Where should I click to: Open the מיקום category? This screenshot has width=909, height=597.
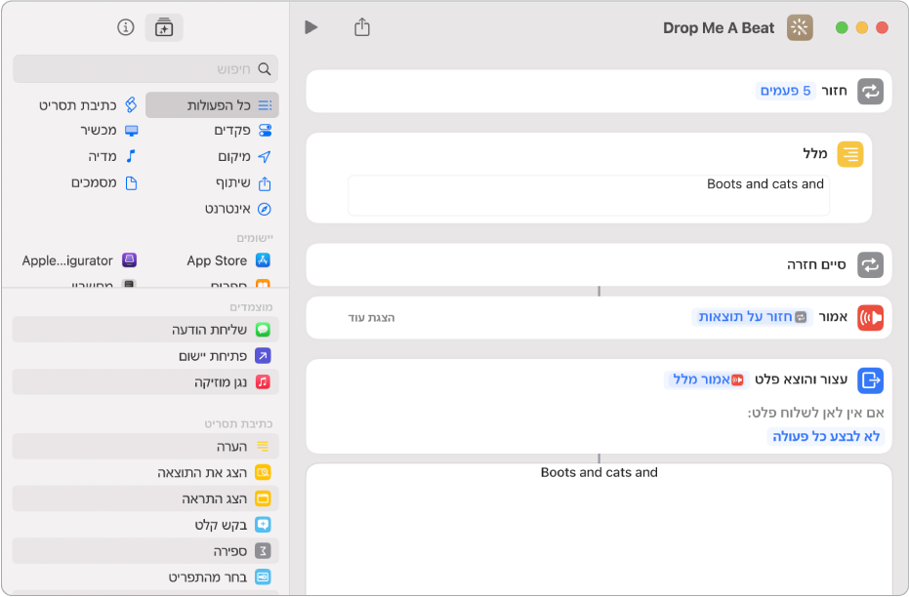244,156
